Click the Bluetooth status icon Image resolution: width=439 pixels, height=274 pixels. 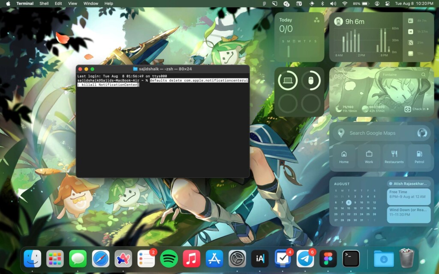click(322, 3)
